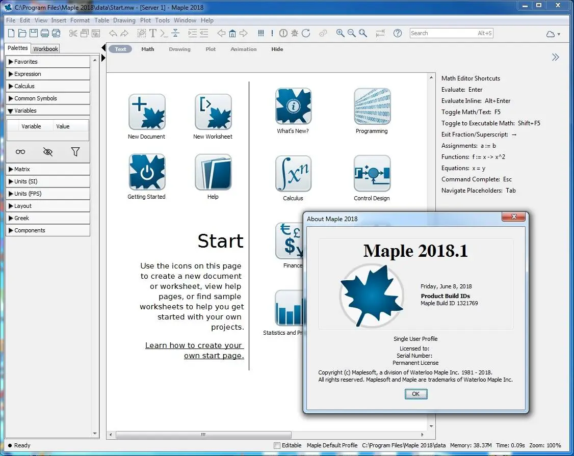Expand the Calculus palette
The height and width of the screenshot is (456, 574).
coord(48,86)
